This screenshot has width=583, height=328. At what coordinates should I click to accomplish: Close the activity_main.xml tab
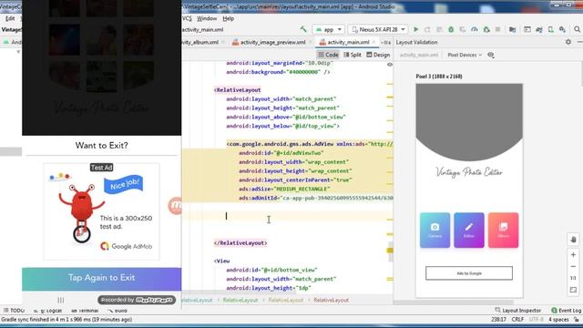point(374,42)
